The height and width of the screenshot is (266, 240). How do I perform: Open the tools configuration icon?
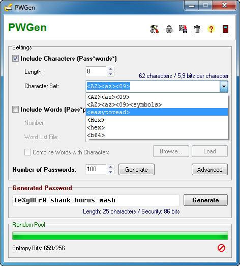pyautogui.click(x=155, y=29)
